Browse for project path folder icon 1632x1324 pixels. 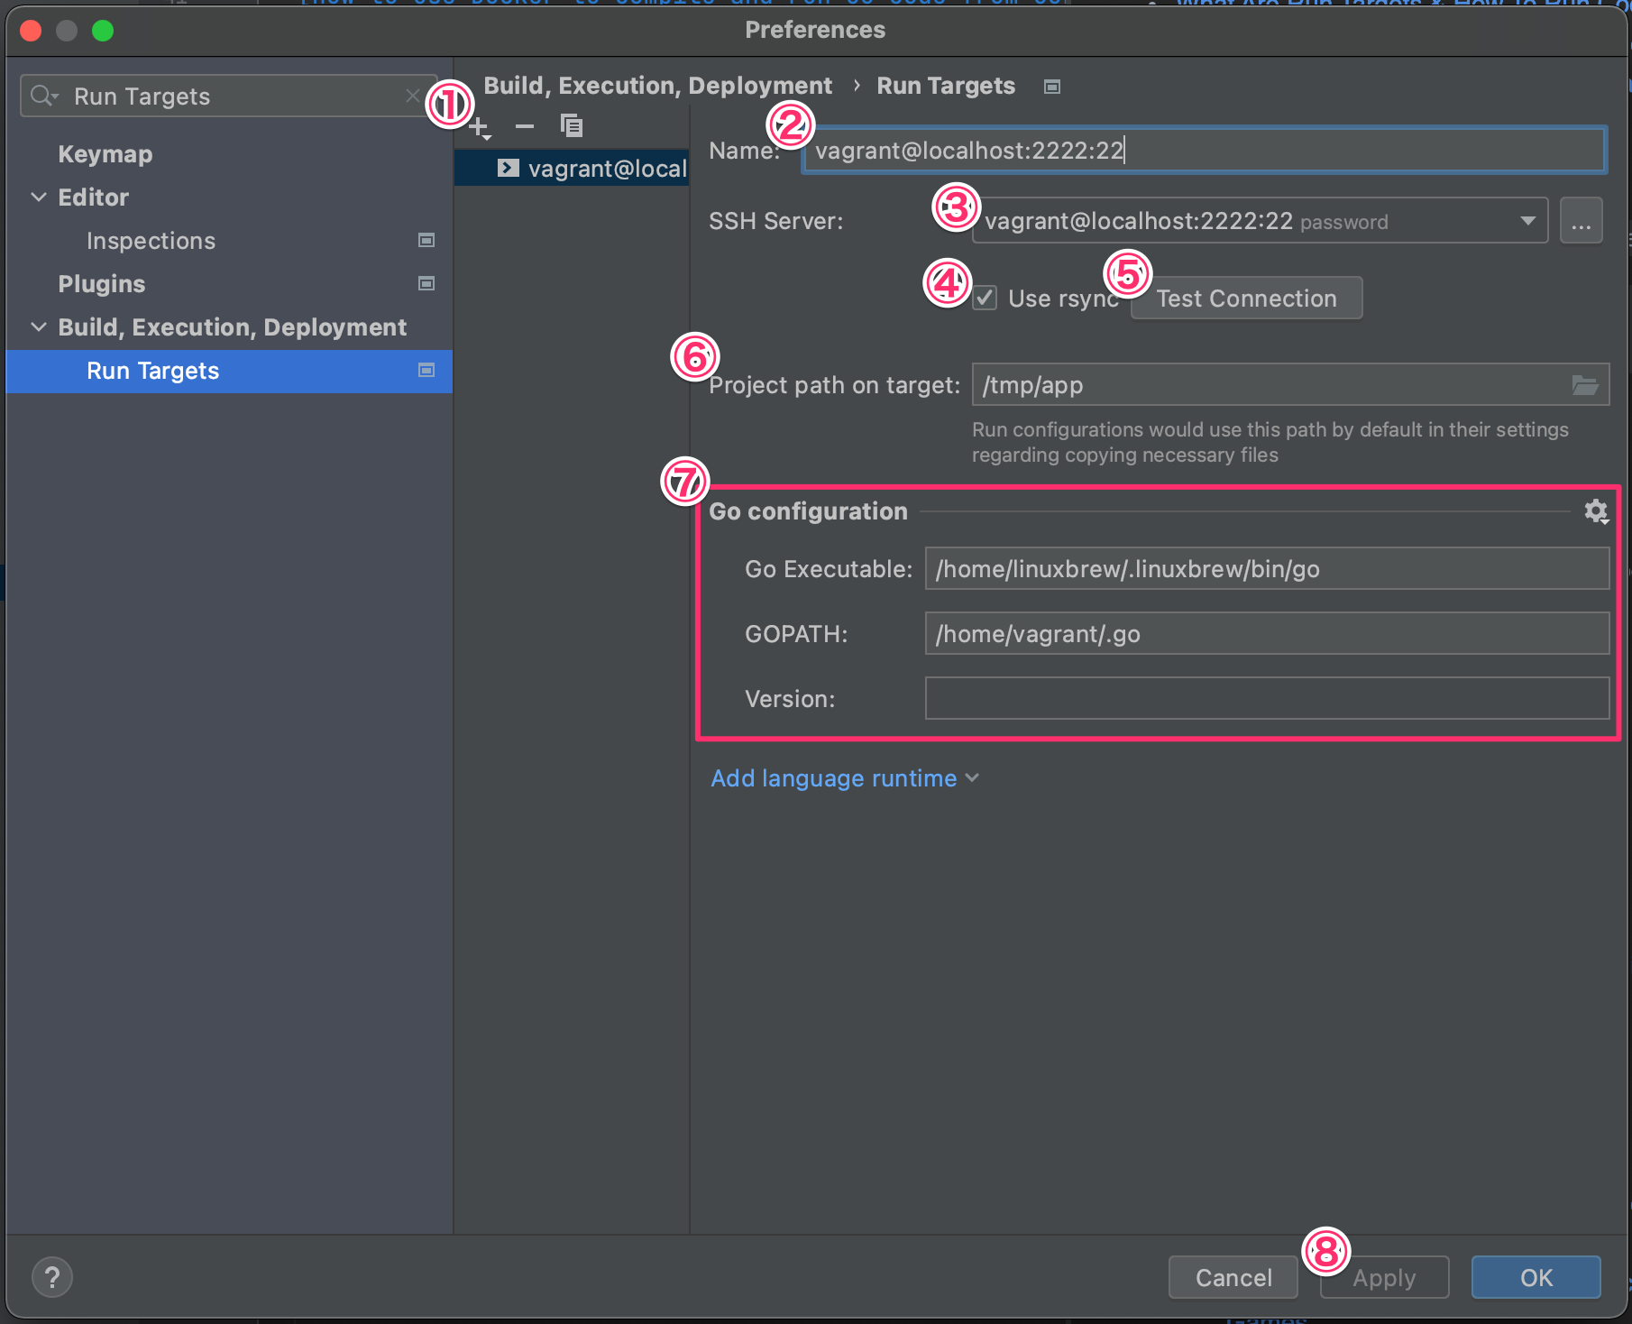coord(1585,385)
